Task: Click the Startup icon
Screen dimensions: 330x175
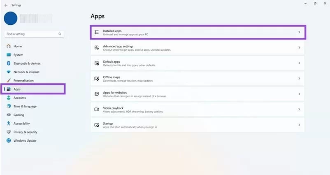Action: 97,125
